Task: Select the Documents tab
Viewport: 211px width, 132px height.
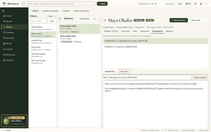Action: (157, 31)
